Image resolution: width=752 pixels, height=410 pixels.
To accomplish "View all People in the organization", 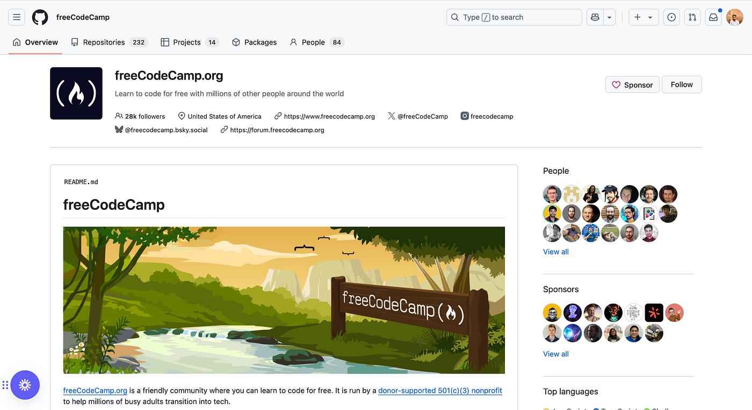I will pos(555,251).
